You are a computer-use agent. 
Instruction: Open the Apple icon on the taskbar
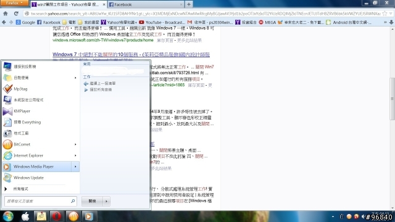tap(25, 216)
